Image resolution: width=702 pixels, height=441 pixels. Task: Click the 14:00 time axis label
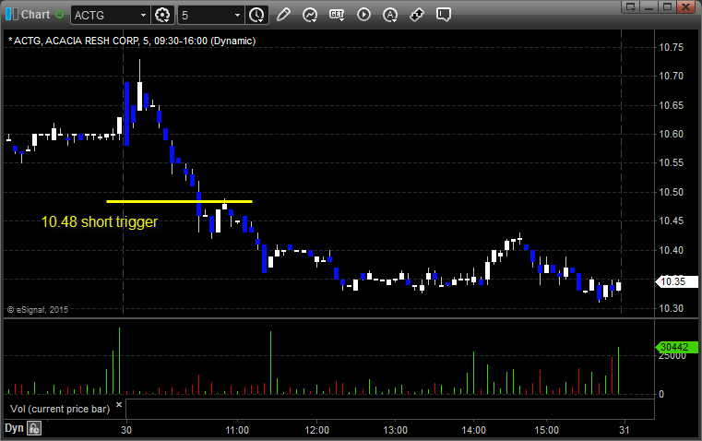pos(473,430)
